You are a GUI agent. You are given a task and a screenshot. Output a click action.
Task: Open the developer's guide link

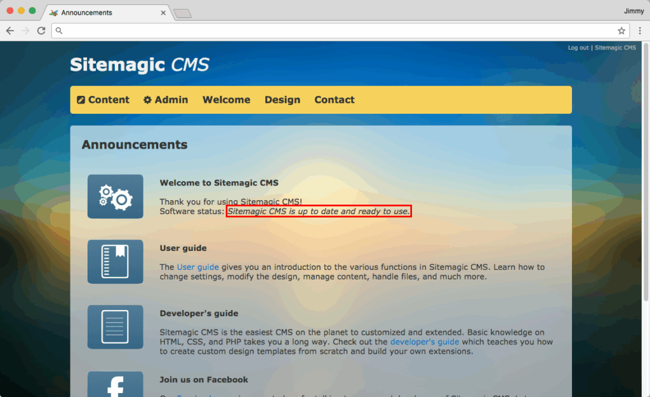tap(425, 342)
